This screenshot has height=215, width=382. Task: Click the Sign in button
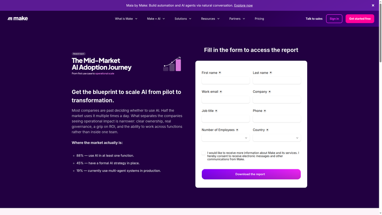(x=334, y=19)
